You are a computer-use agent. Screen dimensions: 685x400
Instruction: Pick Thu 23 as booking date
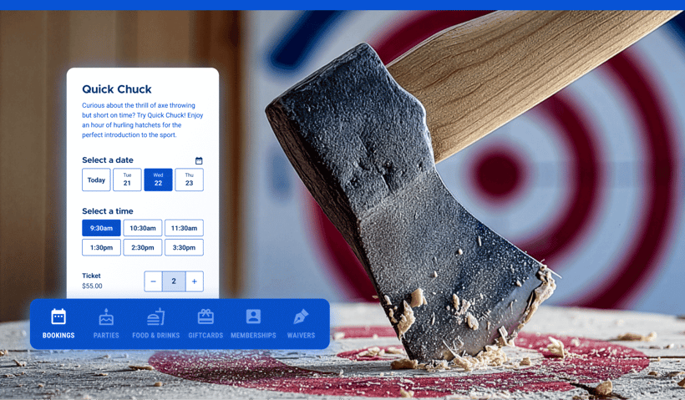point(189,180)
